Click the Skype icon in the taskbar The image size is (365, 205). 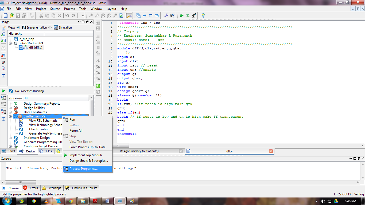click(58, 201)
